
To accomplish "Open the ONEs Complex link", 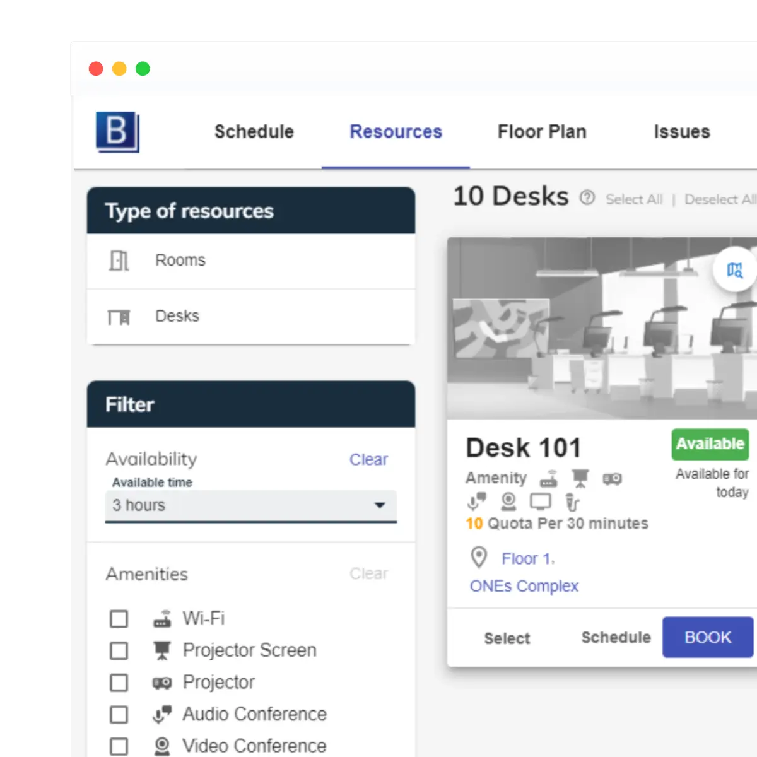I will click(x=523, y=586).
